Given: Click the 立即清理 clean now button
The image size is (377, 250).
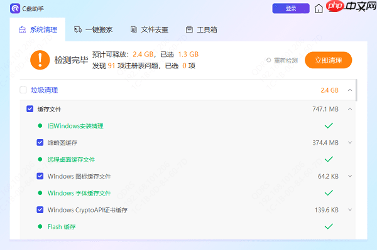Looking at the screenshot, I should (x=328, y=60).
